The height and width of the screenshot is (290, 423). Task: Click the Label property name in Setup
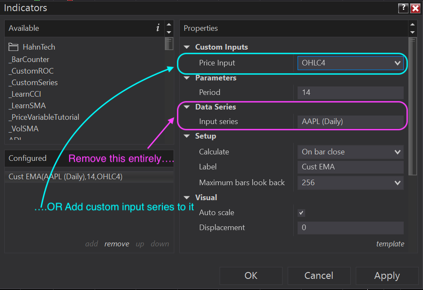coord(208,167)
